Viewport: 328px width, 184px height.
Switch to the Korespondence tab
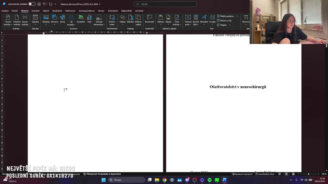tap(87, 11)
